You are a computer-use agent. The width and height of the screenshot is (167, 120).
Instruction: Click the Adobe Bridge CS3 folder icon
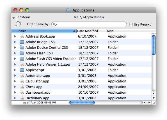pos(22,42)
